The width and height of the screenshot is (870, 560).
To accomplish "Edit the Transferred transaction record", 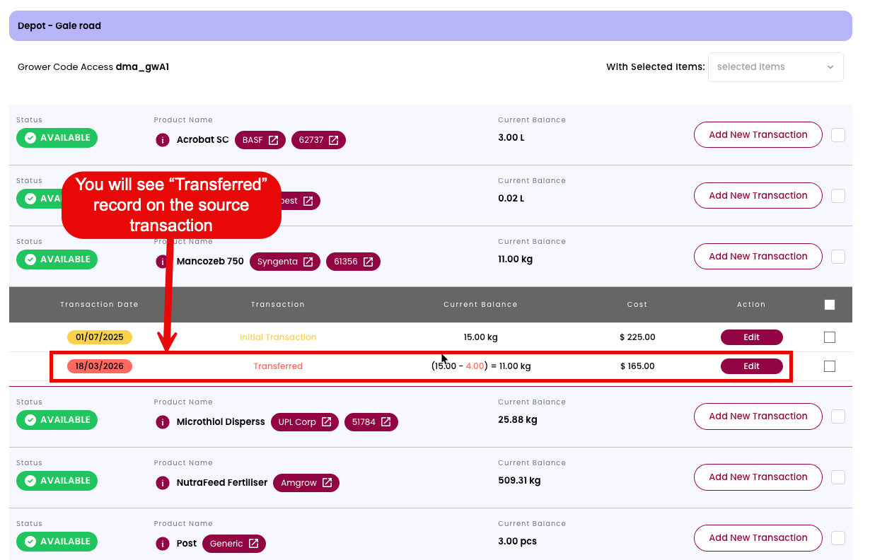I will click(751, 366).
